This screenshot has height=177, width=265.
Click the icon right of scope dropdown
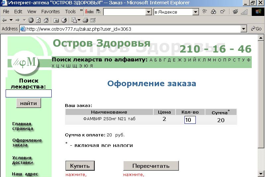click(x=205, y=12)
